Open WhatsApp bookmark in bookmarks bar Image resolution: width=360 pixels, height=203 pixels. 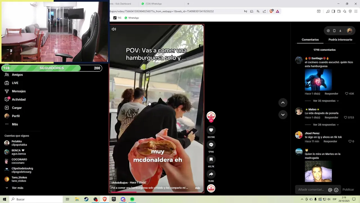point(132,18)
